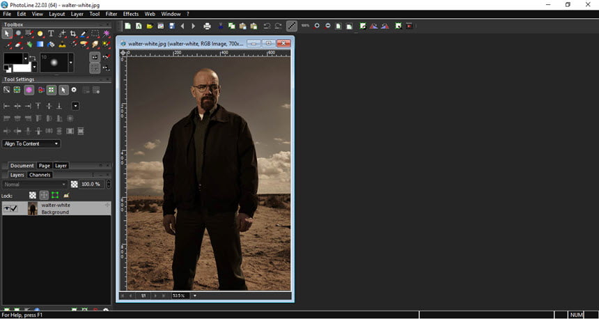The width and height of the screenshot is (599, 319).
Task: Open the Normal blend mode dropdown
Action: [x=35, y=185]
